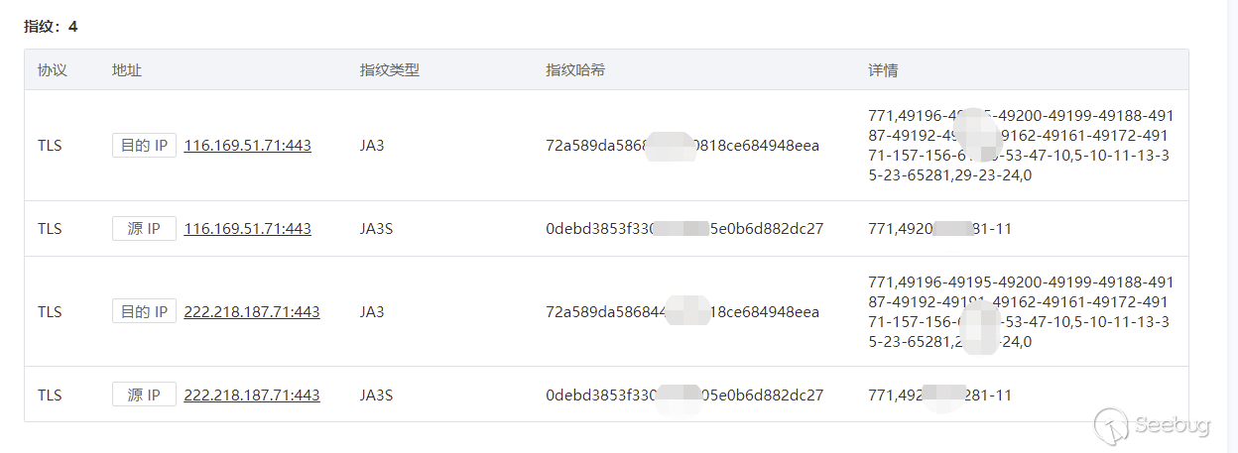The image size is (1238, 453).
Task: Open 222.218.187.71:443 link in the 目的 IP row
Action: click(252, 312)
